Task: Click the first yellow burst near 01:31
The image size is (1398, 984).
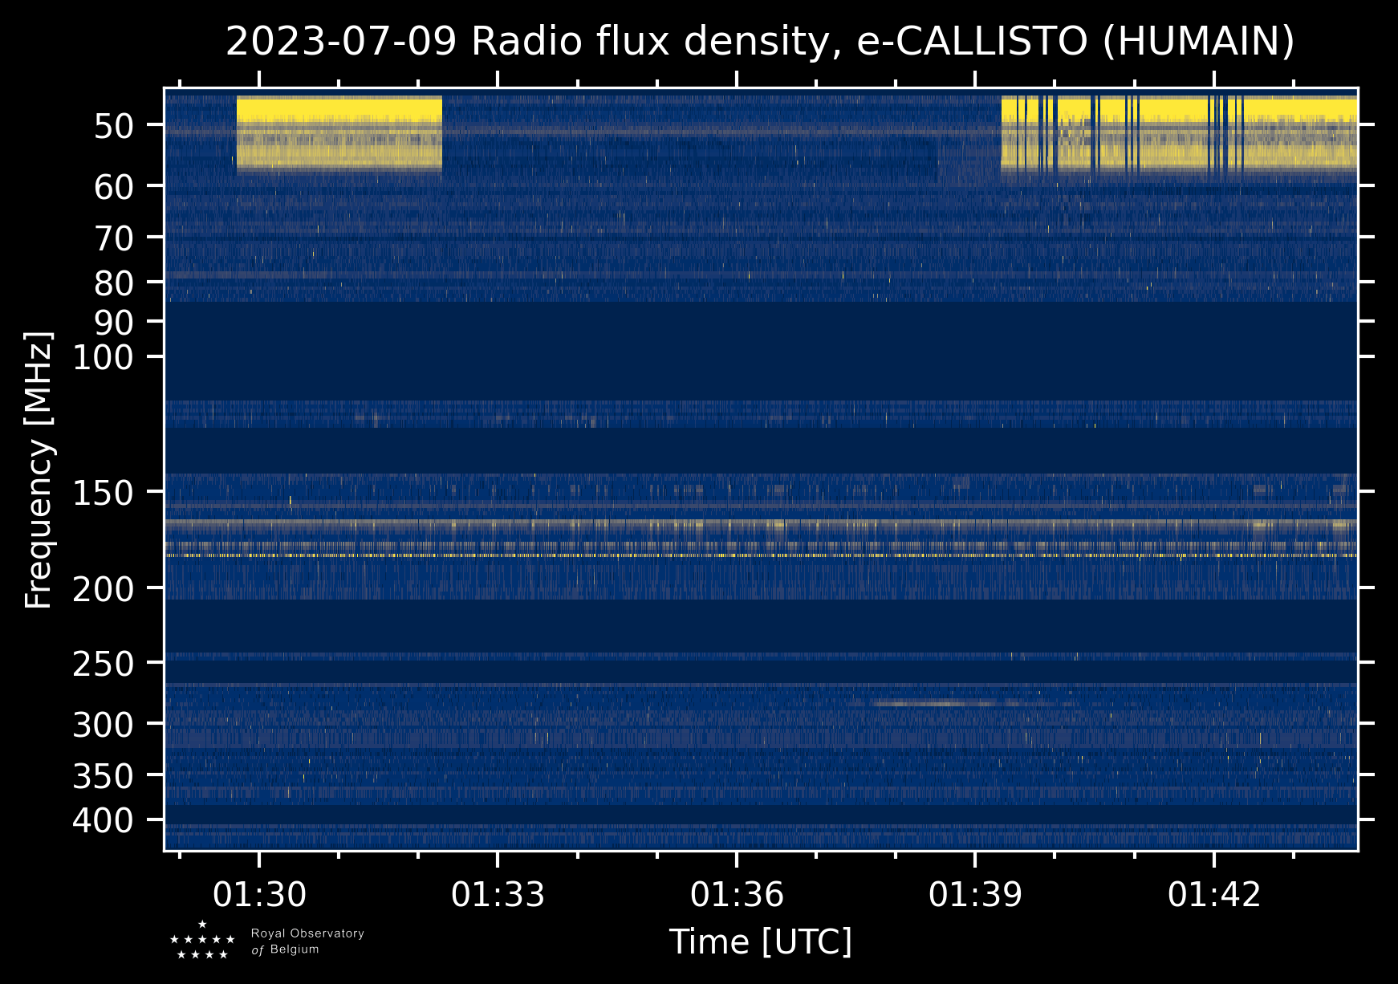Action: click(x=339, y=133)
